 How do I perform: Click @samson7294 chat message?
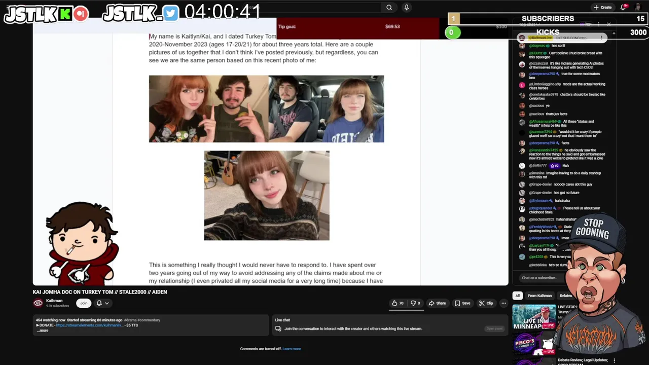pos(565,134)
